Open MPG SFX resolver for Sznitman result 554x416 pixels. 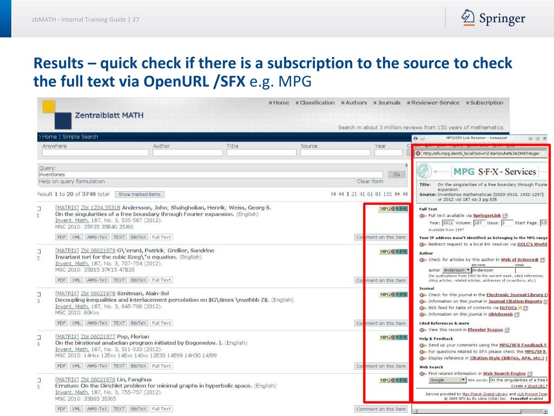(x=393, y=295)
